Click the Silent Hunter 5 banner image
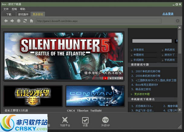The image size is (184, 132). (x=64, y=56)
